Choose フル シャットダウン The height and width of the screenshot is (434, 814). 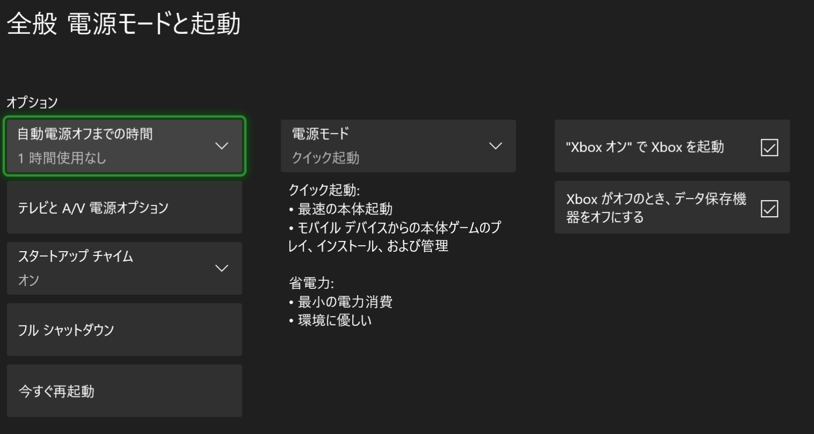(x=125, y=329)
